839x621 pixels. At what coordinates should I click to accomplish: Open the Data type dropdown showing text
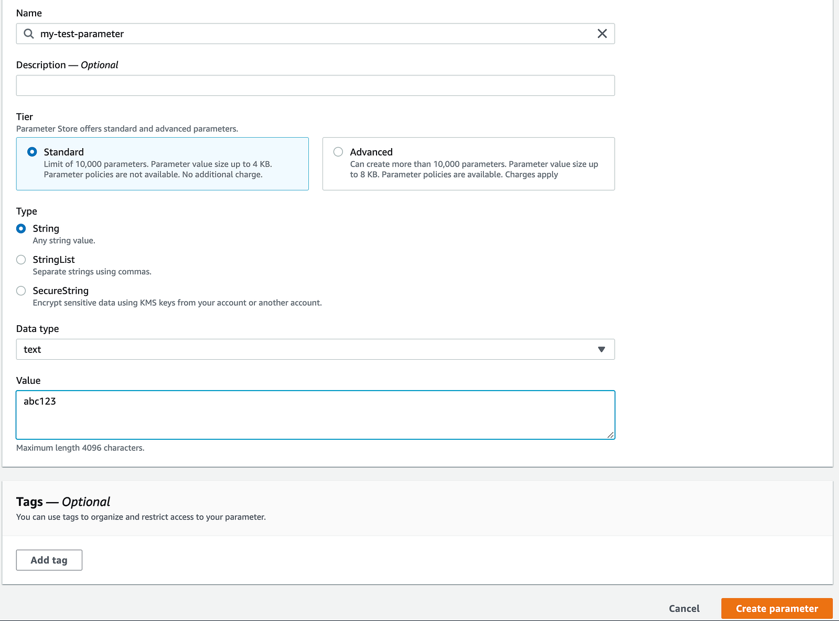click(315, 349)
